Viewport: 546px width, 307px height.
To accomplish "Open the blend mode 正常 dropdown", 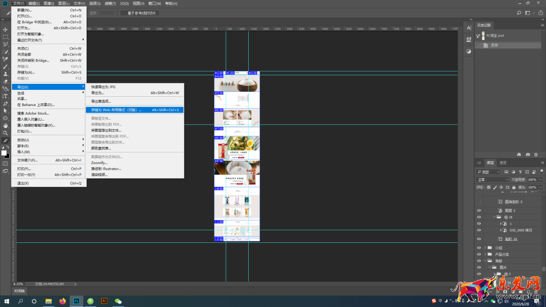I will (x=492, y=180).
